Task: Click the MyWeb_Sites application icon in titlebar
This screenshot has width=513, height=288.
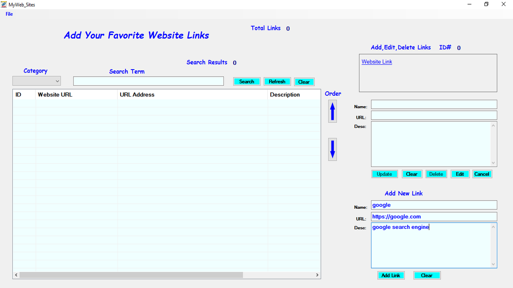Action: [3, 4]
